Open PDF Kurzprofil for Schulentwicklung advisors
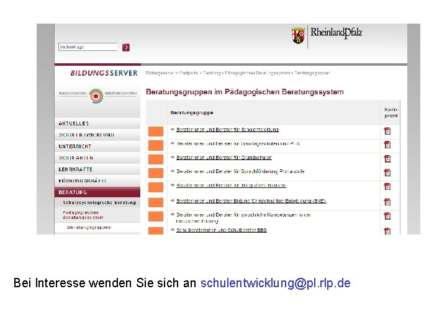The image size is (447, 335). [387, 131]
